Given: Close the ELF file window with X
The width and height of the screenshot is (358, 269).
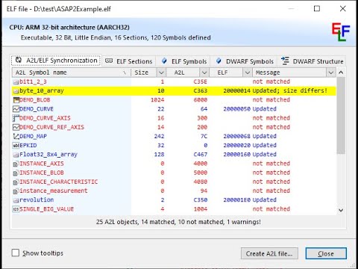Looking at the screenshot, I should tap(343, 9).
